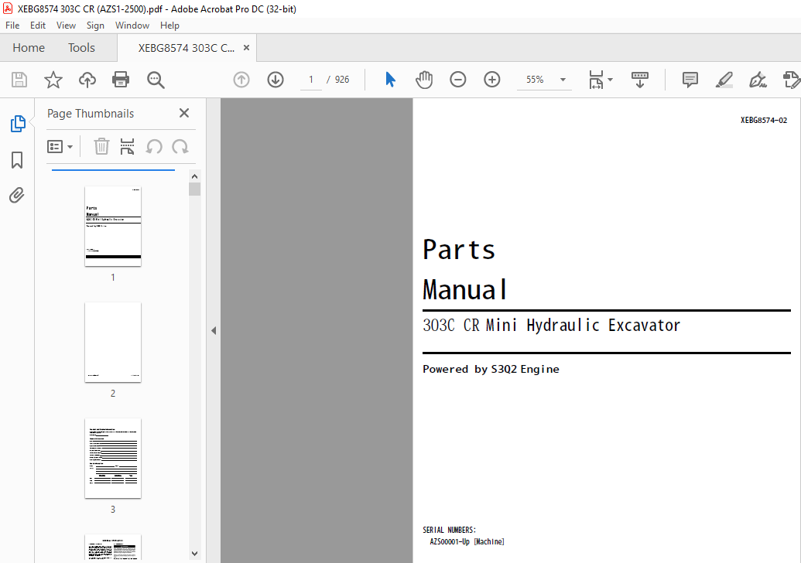
Task: Click the insert/extract pages scissors icon
Action: click(127, 146)
